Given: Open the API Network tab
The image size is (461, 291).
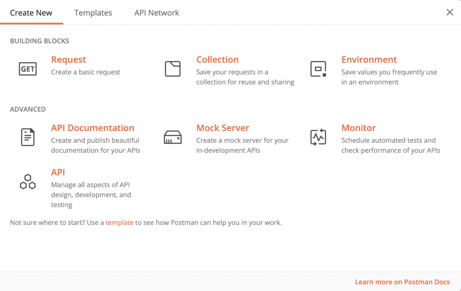Looking at the screenshot, I should pyautogui.click(x=156, y=13).
